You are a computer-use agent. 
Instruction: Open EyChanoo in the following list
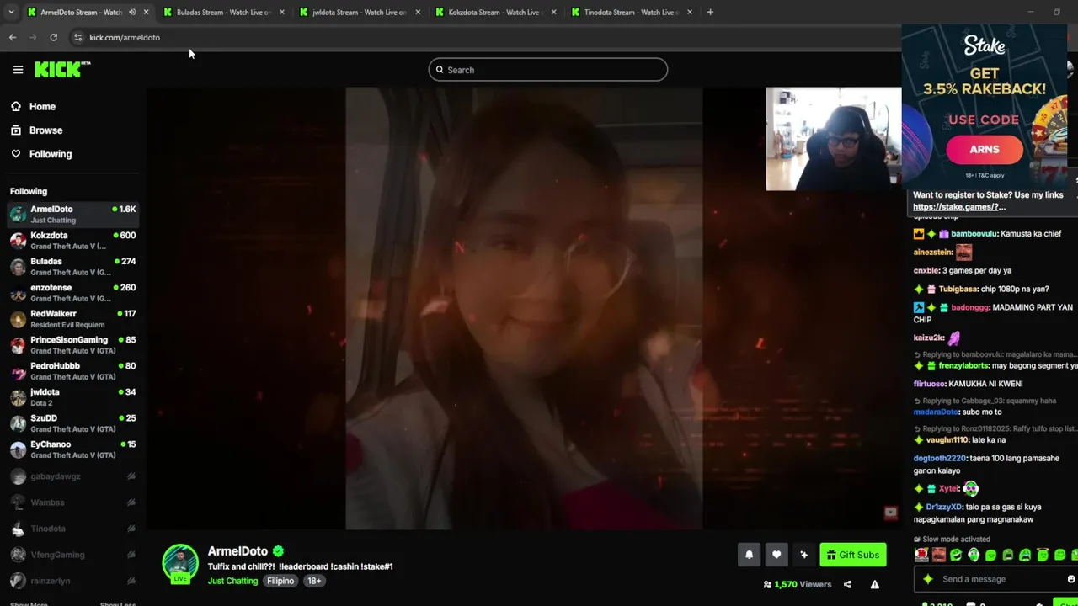click(72, 449)
